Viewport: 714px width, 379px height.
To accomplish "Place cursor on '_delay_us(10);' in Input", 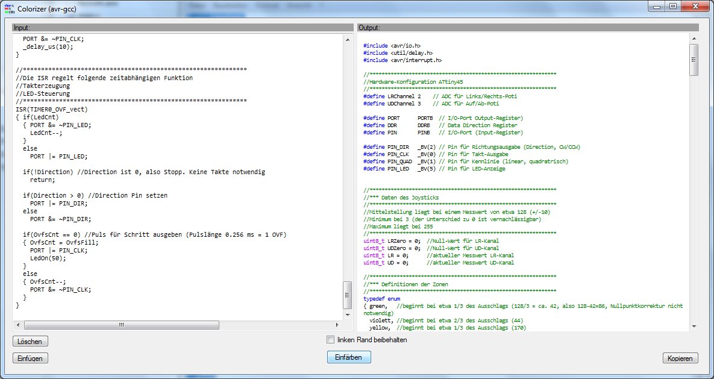I will [48, 46].
